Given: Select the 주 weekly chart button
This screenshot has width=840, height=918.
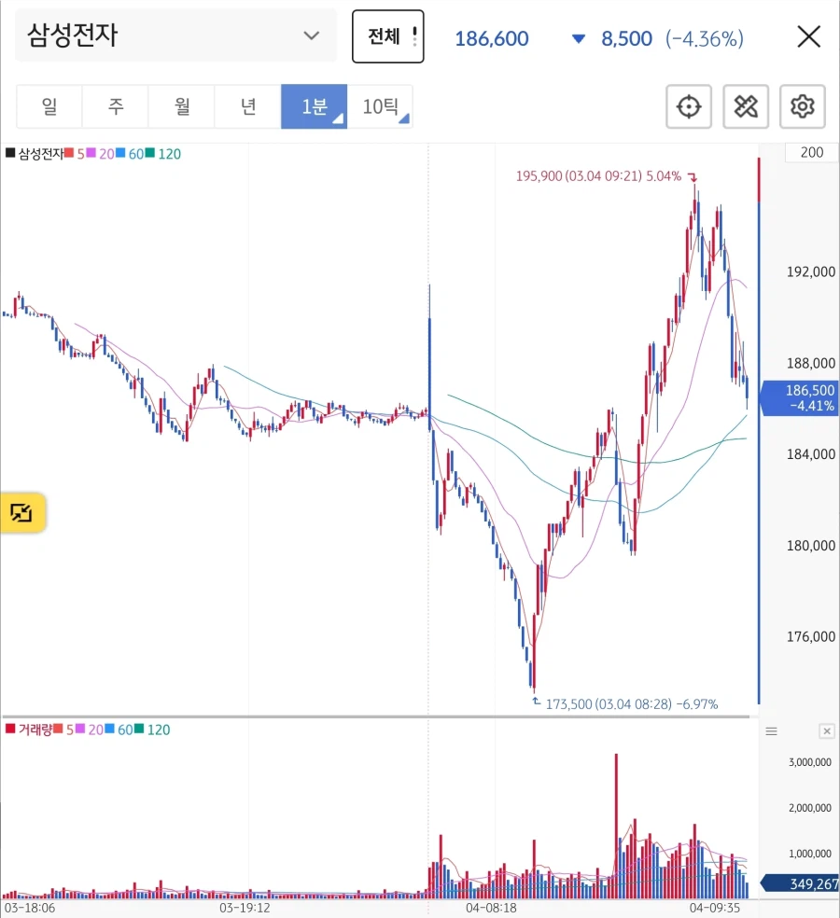Looking at the screenshot, I should (x=116, y=106).
